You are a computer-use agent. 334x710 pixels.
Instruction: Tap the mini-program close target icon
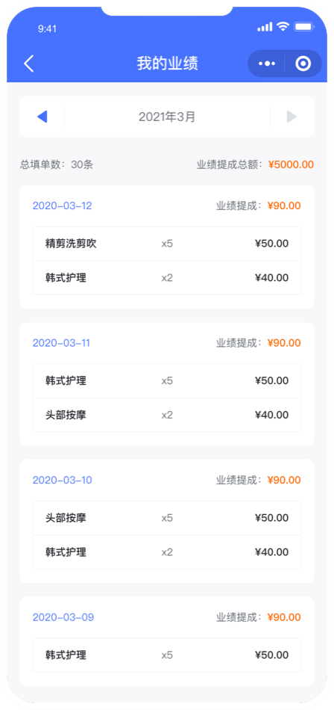[303, 64]
